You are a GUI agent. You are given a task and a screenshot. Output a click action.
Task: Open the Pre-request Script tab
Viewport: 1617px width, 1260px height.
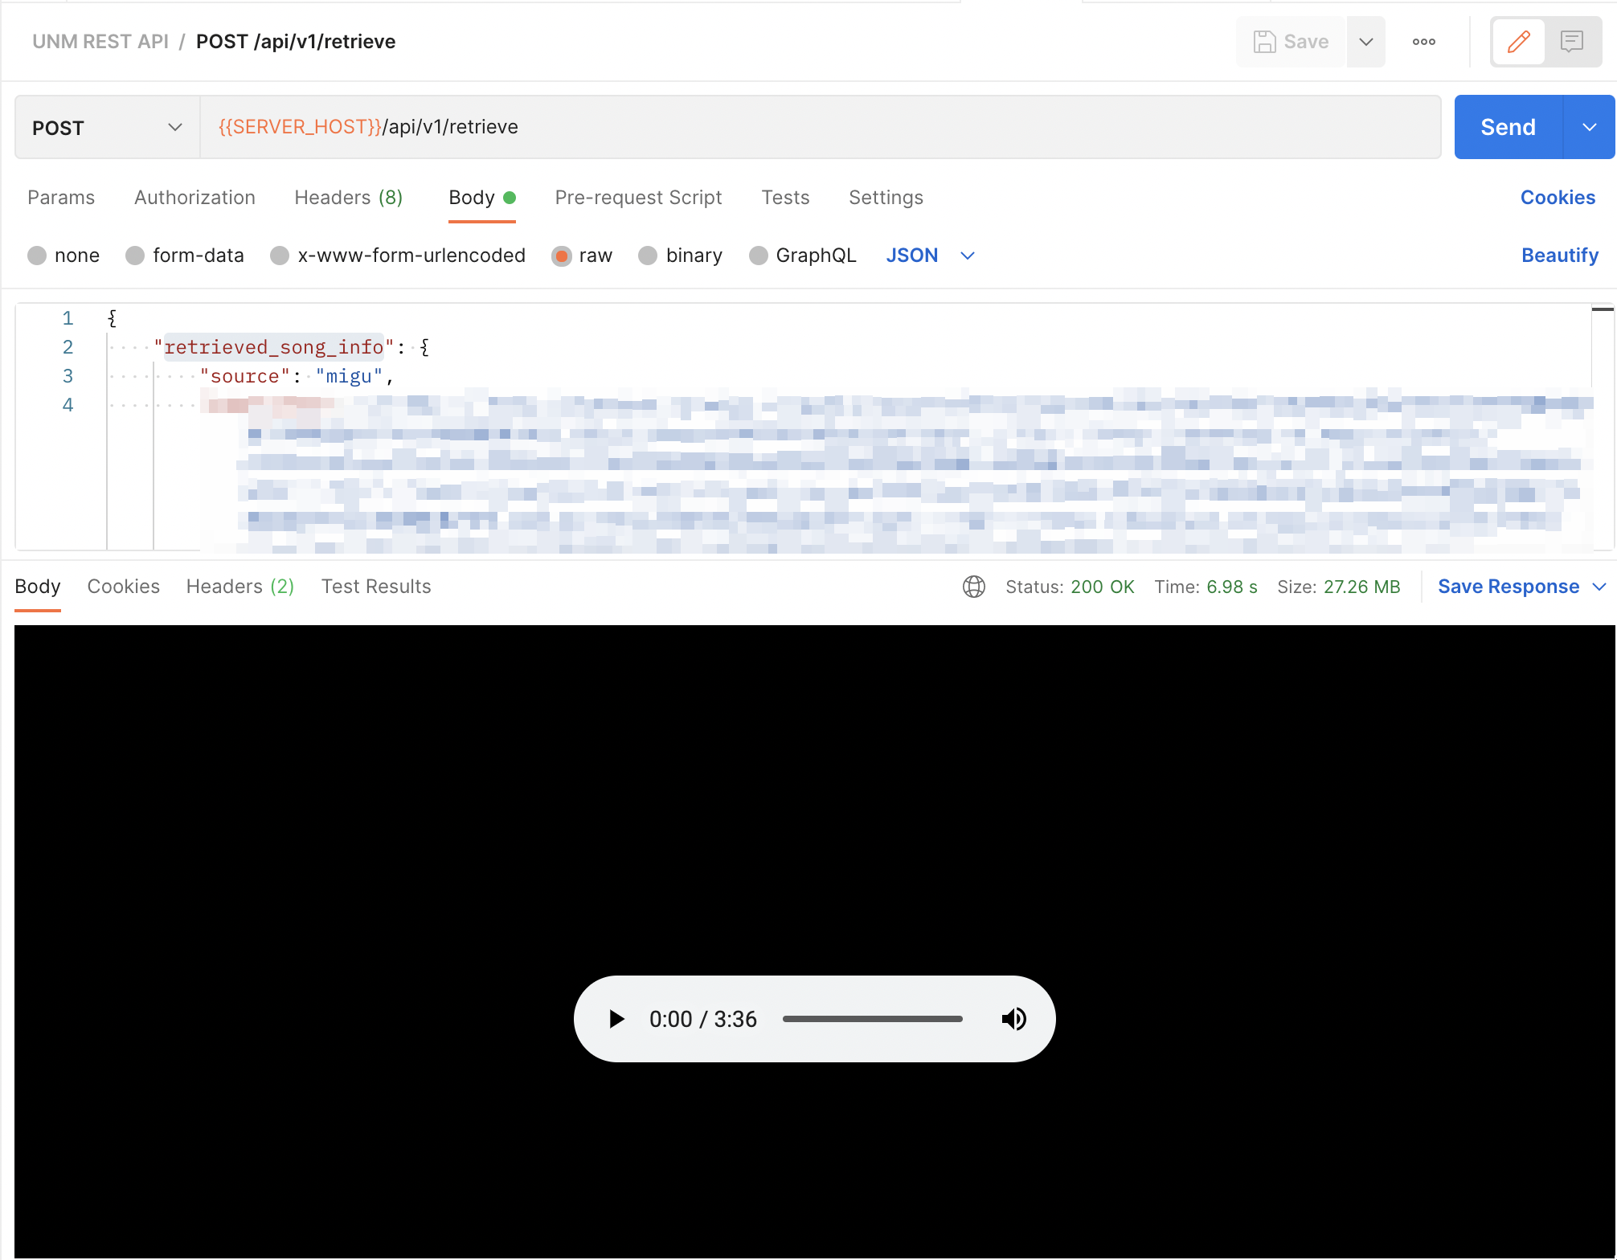point(638,198)
